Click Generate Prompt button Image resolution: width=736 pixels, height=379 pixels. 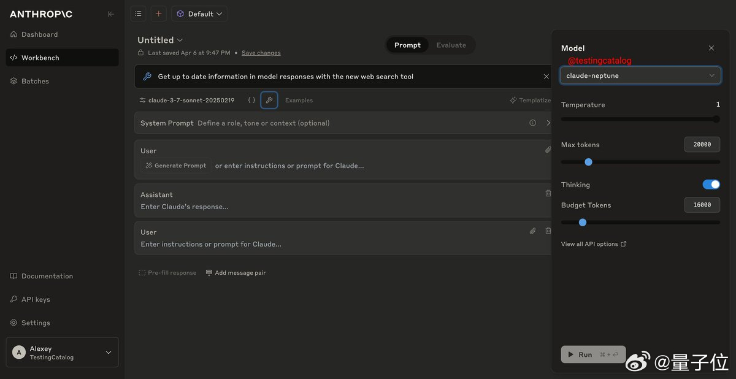176,166
